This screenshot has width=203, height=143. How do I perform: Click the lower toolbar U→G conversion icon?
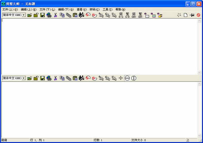114,78
